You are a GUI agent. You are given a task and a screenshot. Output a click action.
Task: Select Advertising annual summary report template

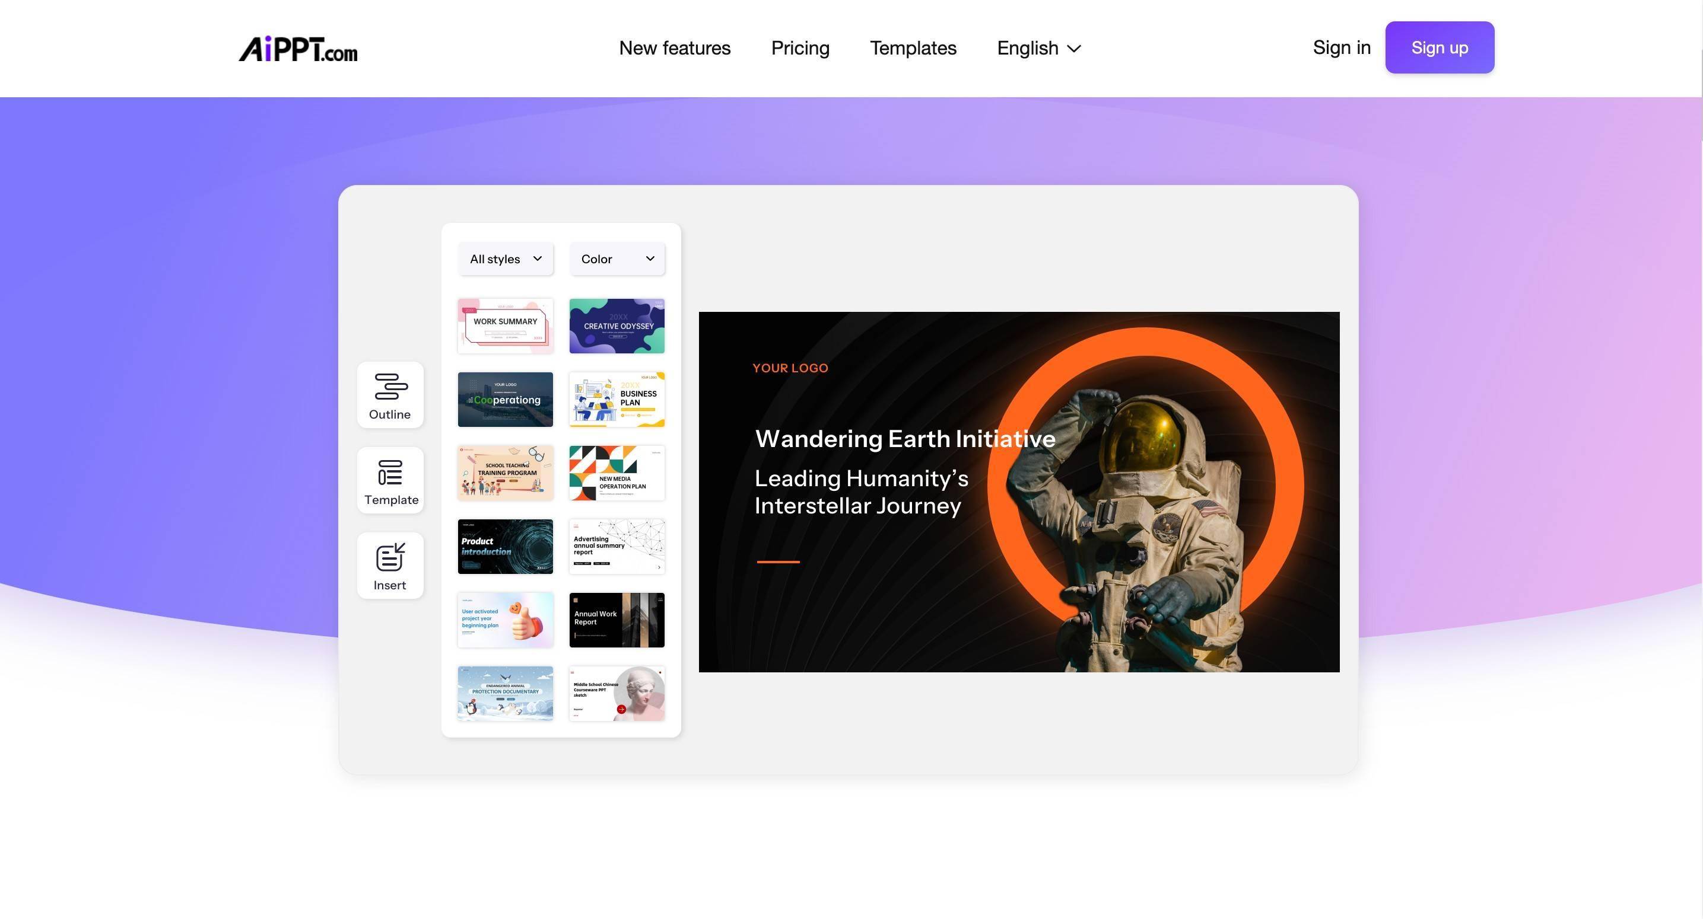pyautogui.click(x=617, y=547)
